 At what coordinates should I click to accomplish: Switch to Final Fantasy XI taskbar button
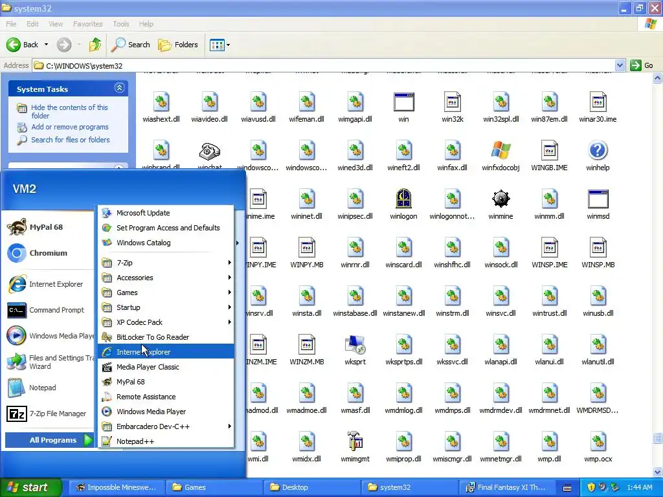(x=506, y=487)
